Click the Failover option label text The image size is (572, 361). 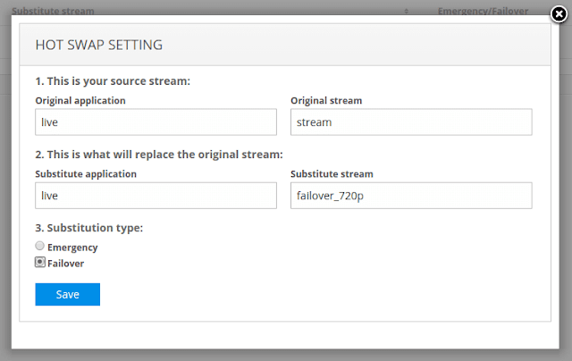tap(68, 264)
